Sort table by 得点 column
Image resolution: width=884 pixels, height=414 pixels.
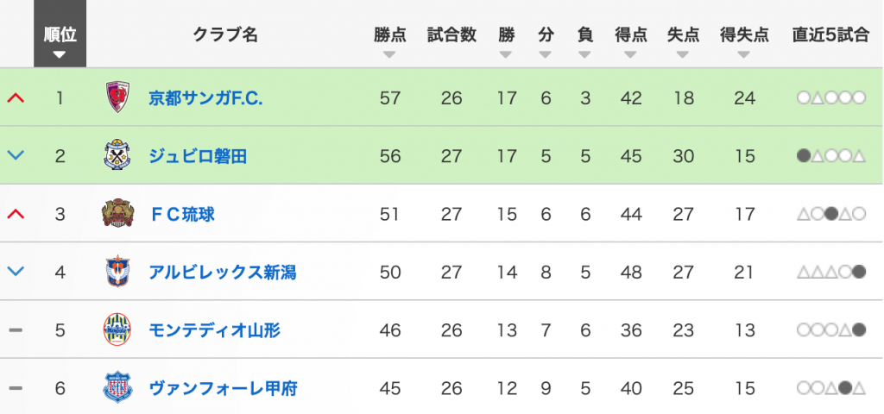[x=631, y=41]
